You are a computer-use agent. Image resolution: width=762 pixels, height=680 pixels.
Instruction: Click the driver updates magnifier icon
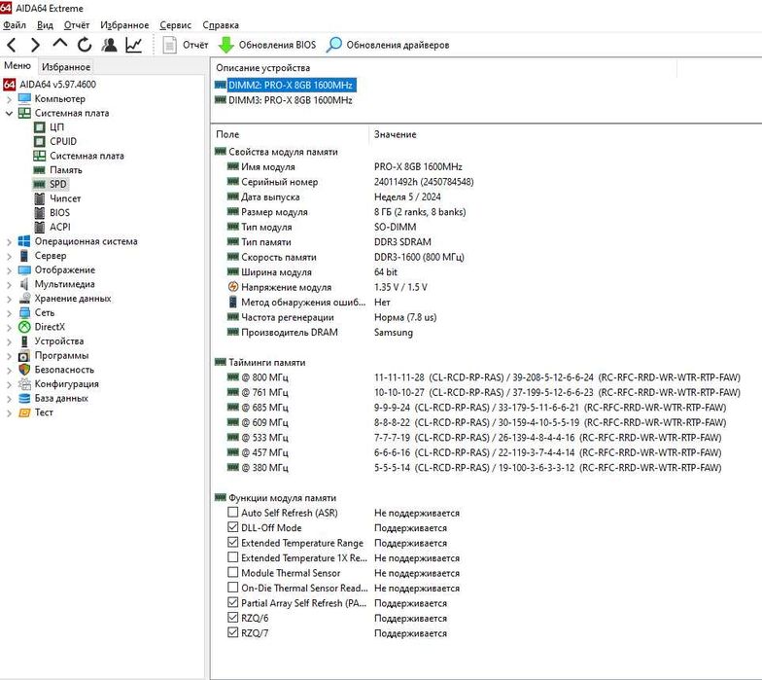pyautogui.click(x=334, y=45)
